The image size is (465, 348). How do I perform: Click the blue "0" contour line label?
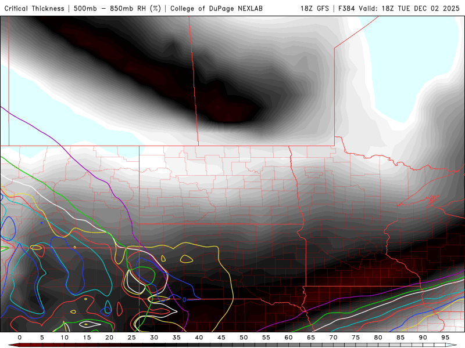pyautogui.click(x=184, y=300)
